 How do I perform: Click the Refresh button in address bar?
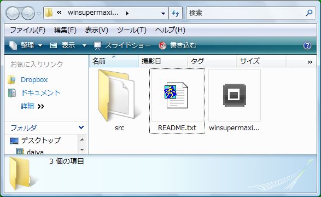(176, 13)
